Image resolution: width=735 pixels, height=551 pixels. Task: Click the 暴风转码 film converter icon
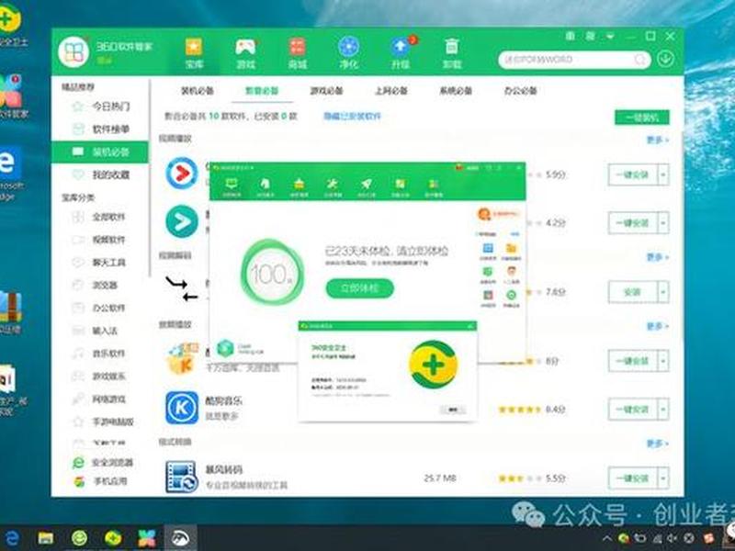click(x=181, y=477)
